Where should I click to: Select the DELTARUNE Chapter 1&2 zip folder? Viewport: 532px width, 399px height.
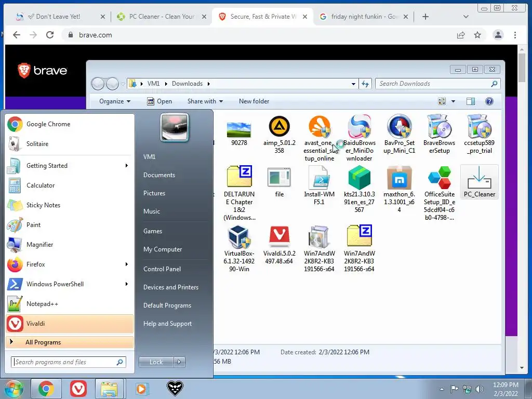coord(239,193)
